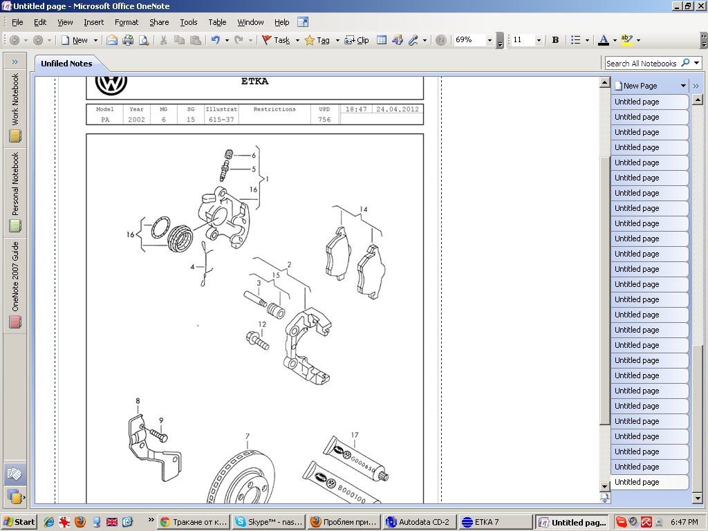Screen dimensions: 708x531
Task: Open the Unfiled Notes sidebar icon
Action: tap(15, 474)
